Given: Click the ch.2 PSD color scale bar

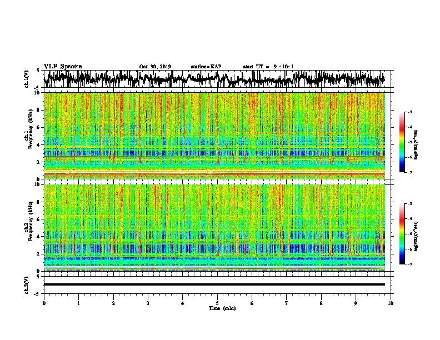Looking at the screenshot, I should [x=402, y=234].
